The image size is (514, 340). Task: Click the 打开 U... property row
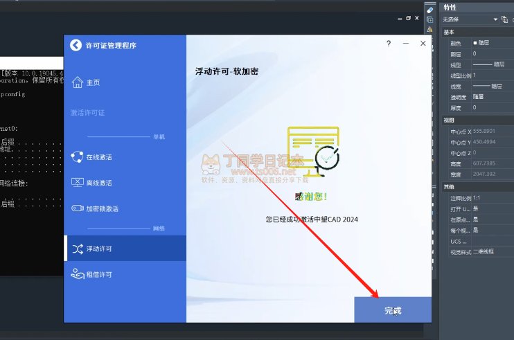pyautogui.click(x=478, y=208)
